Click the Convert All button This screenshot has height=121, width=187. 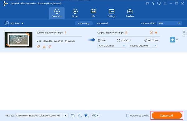167,115
